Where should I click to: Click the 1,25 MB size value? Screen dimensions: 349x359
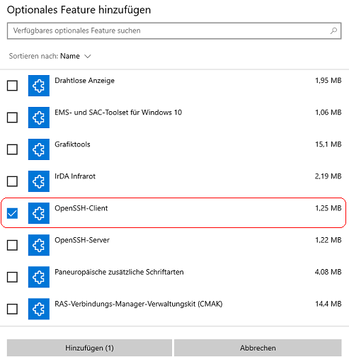point(328,208)
